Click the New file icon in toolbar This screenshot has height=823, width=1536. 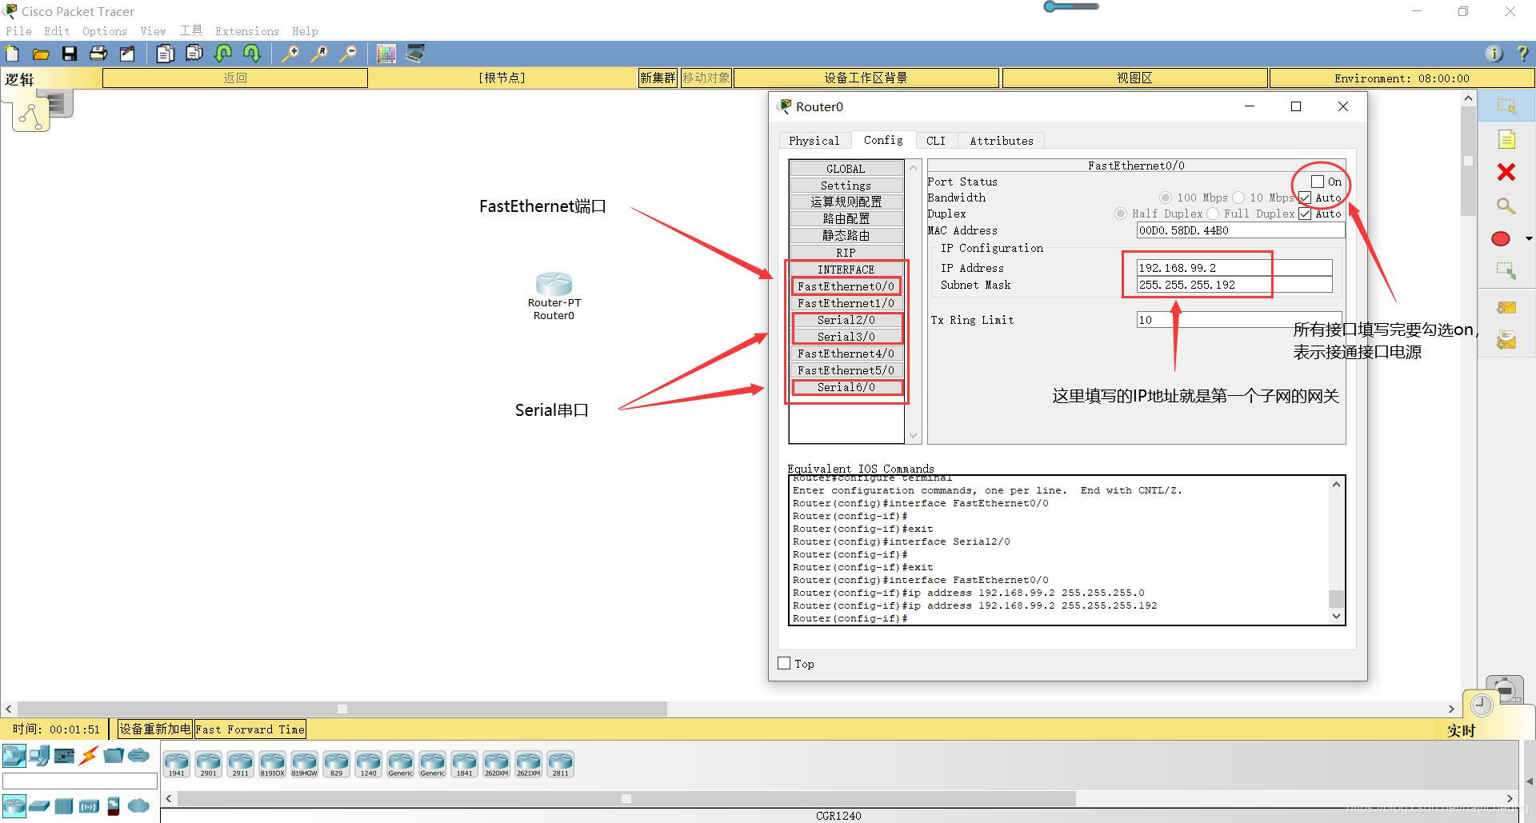[x=13, y=54]
